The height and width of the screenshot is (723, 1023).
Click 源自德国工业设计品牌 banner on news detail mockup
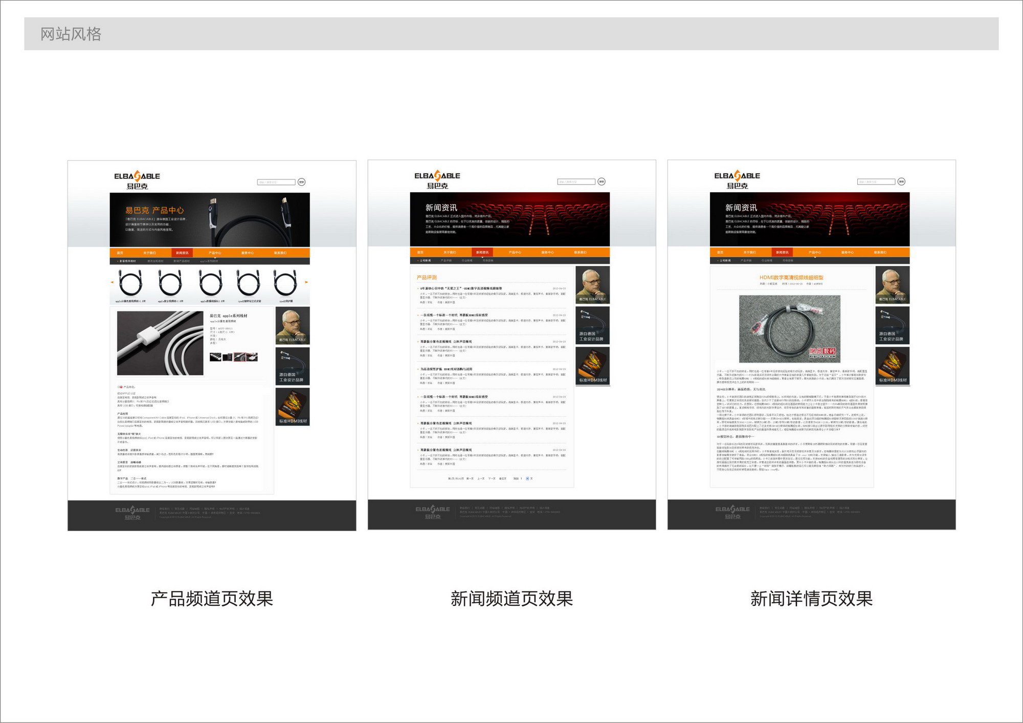893,325
